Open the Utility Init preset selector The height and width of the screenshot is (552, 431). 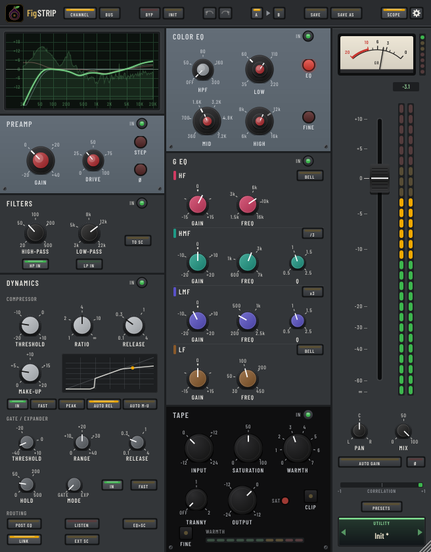[x=381, y=532]
